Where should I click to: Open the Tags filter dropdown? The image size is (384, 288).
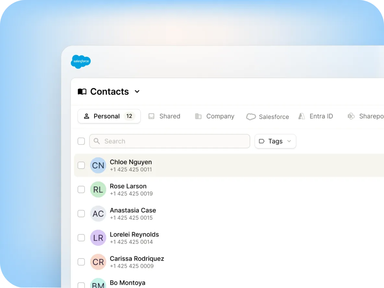point(275,141)
